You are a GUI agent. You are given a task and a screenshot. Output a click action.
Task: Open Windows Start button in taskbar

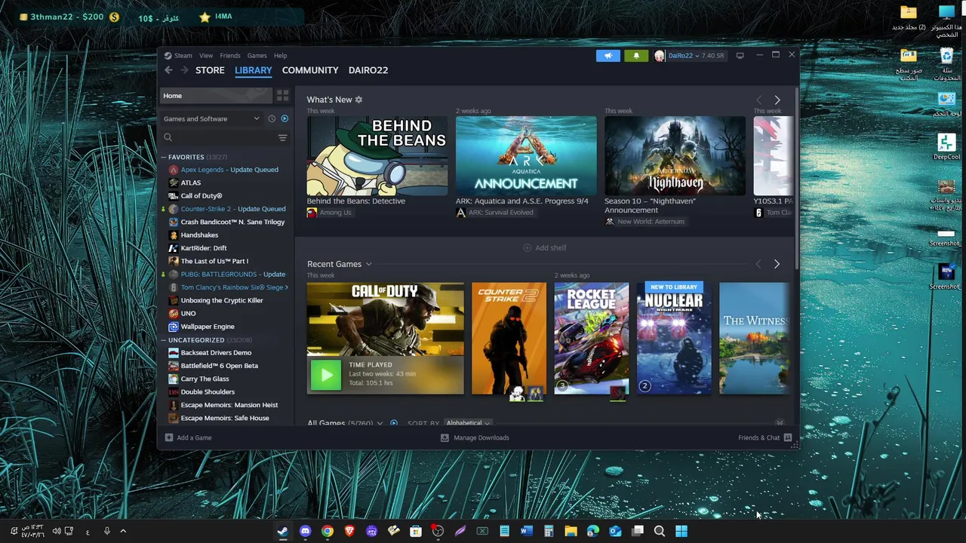681,531
